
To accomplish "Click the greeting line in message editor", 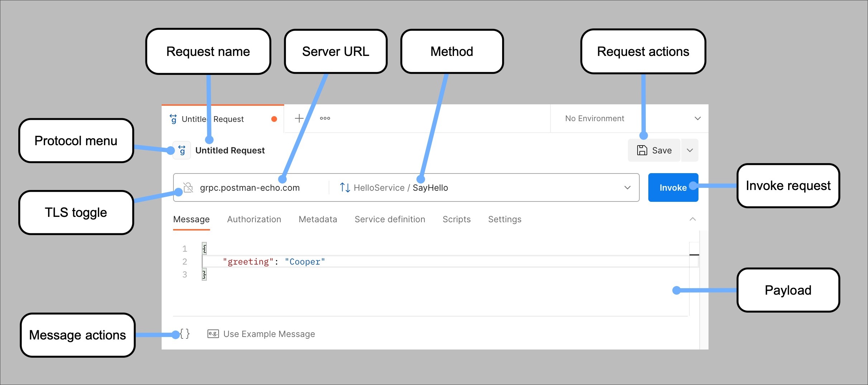I will (273, 262).
